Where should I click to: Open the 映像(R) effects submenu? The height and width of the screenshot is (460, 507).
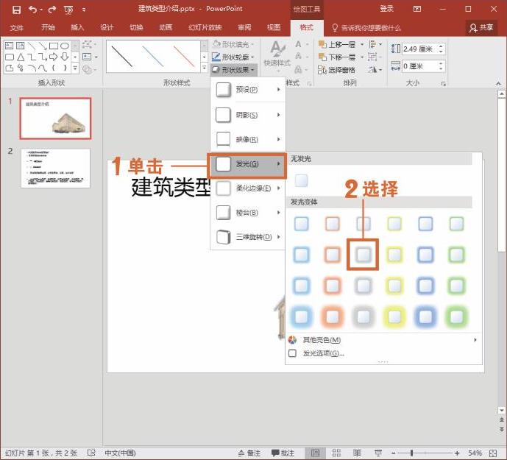(248, 139)
